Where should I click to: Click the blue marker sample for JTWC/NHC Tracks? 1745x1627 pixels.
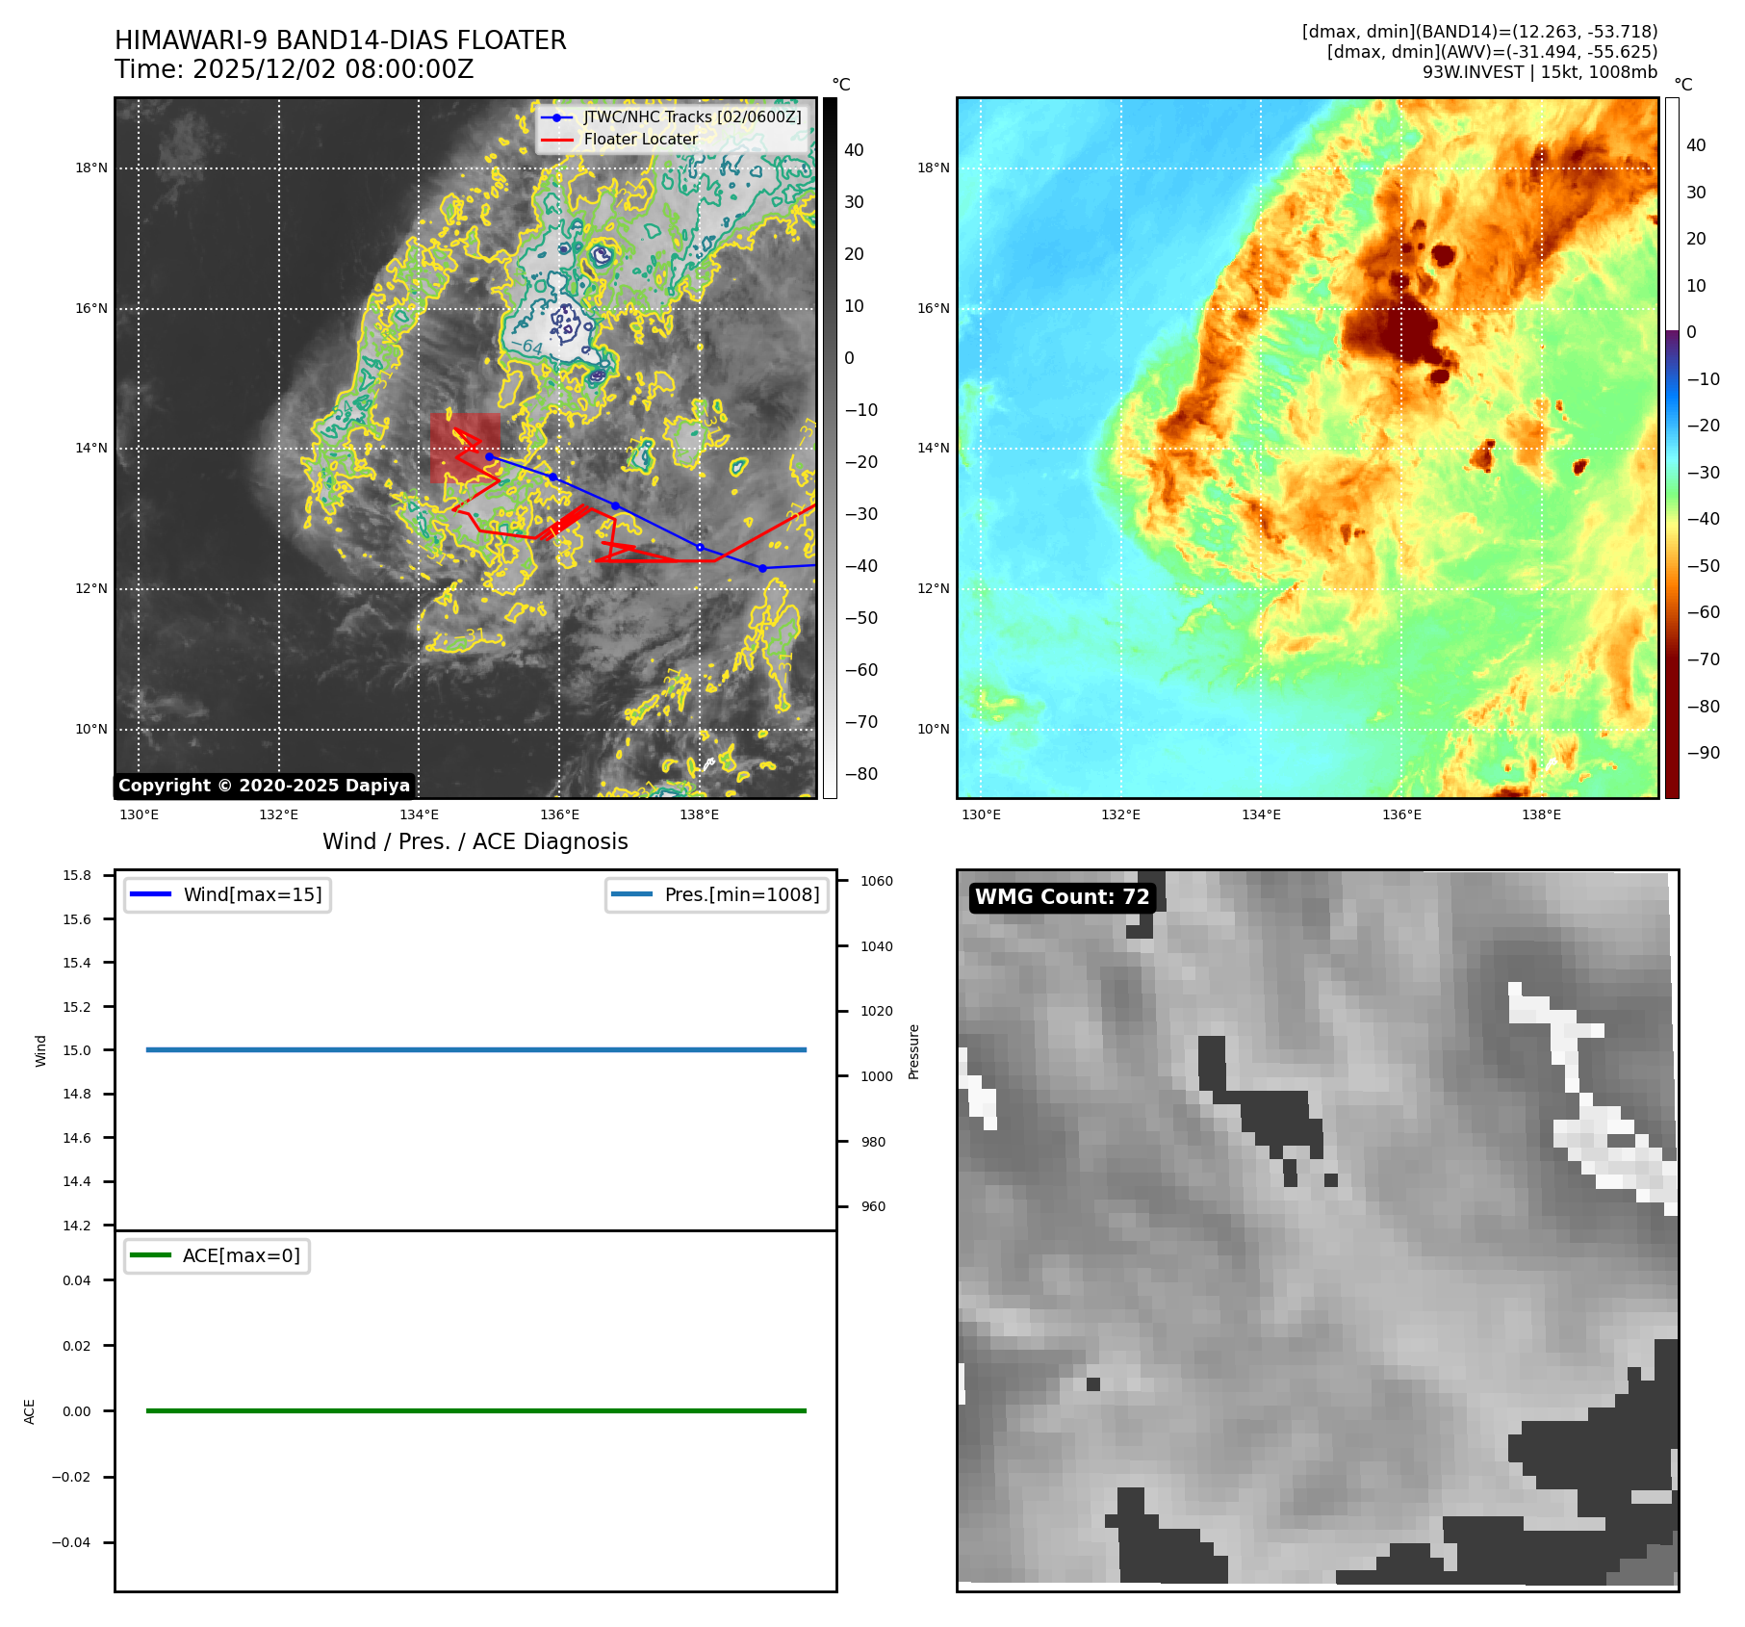click(556, 117)
